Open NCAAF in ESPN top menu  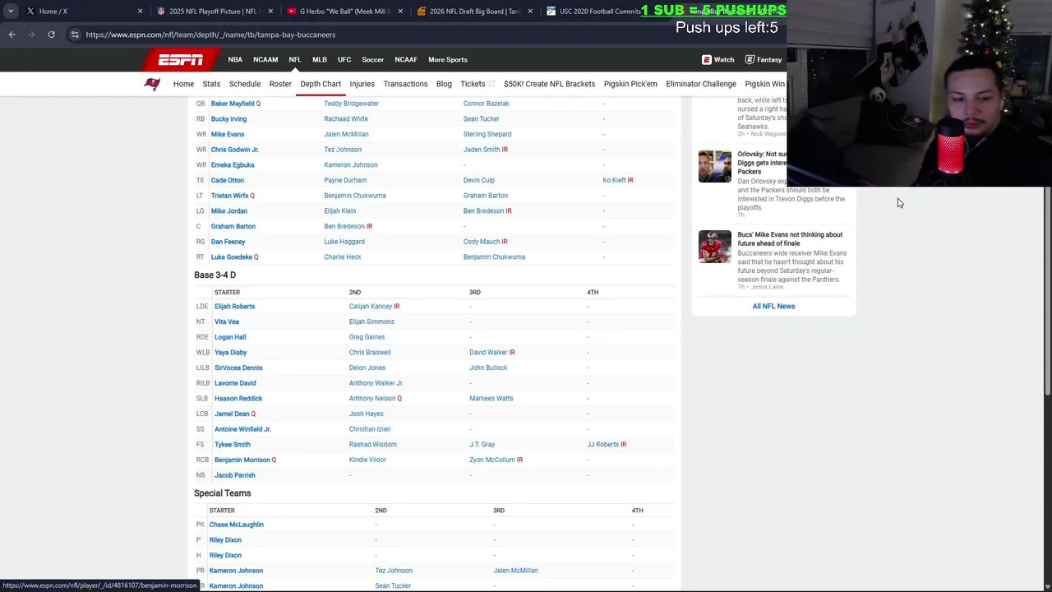406,60
